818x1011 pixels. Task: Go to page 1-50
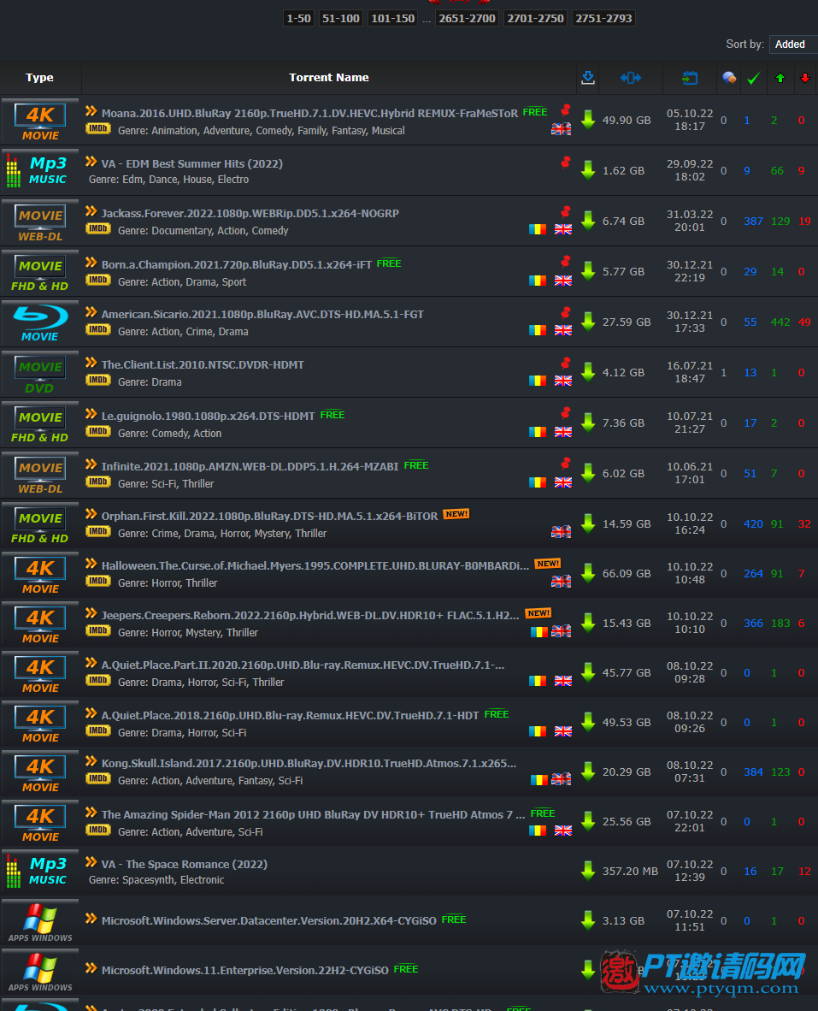point(299,18)
